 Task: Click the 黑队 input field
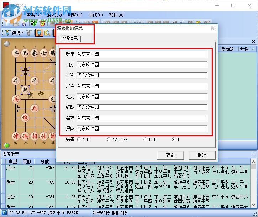click(x=142, y=128)
